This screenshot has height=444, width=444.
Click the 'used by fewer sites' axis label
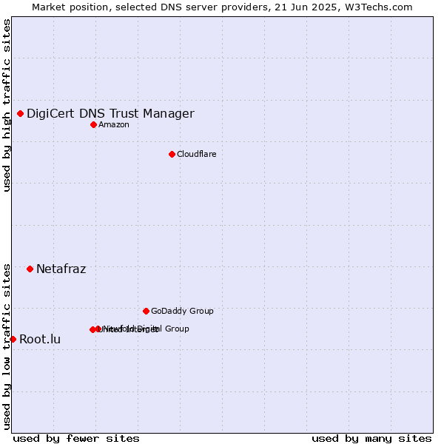76,439
